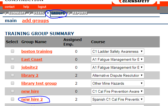The height and width of the screenshot is (106, 168).
Task: Click the Group Name column header
Action: click(x=34, y=42)
